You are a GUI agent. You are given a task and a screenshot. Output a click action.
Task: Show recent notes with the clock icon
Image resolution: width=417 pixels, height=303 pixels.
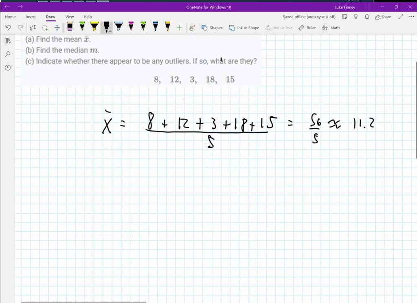(7, 68)
